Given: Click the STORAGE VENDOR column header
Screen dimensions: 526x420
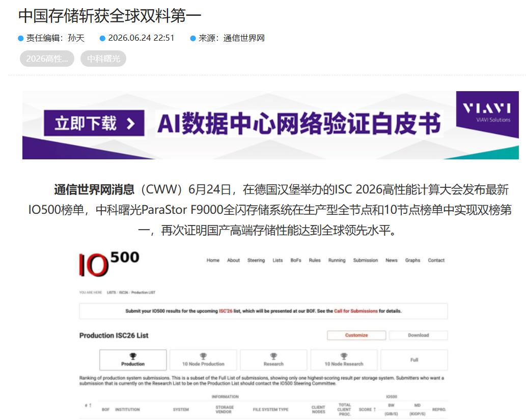Looking at the screenshot, I should pos(225,410).
